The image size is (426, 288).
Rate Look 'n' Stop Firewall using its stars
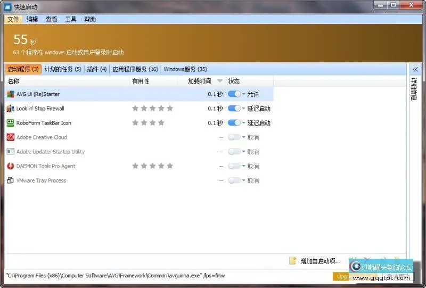(152, 109)
